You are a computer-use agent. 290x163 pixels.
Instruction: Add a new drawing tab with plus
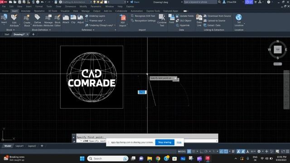(33, 34)
